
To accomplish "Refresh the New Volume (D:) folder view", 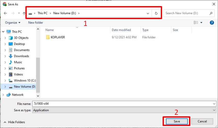I will coord(156,13).
